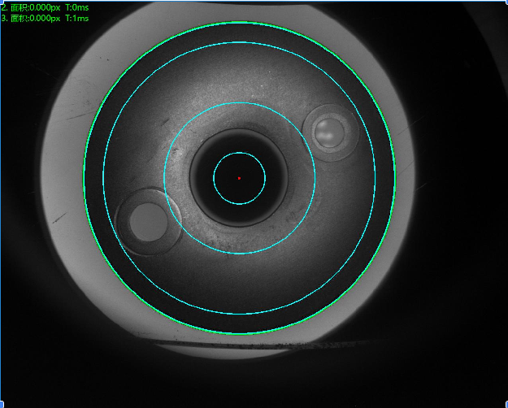Select the small round blob at upper right
The width and height of the screenshot is (508, 408).
pos(329,131)
